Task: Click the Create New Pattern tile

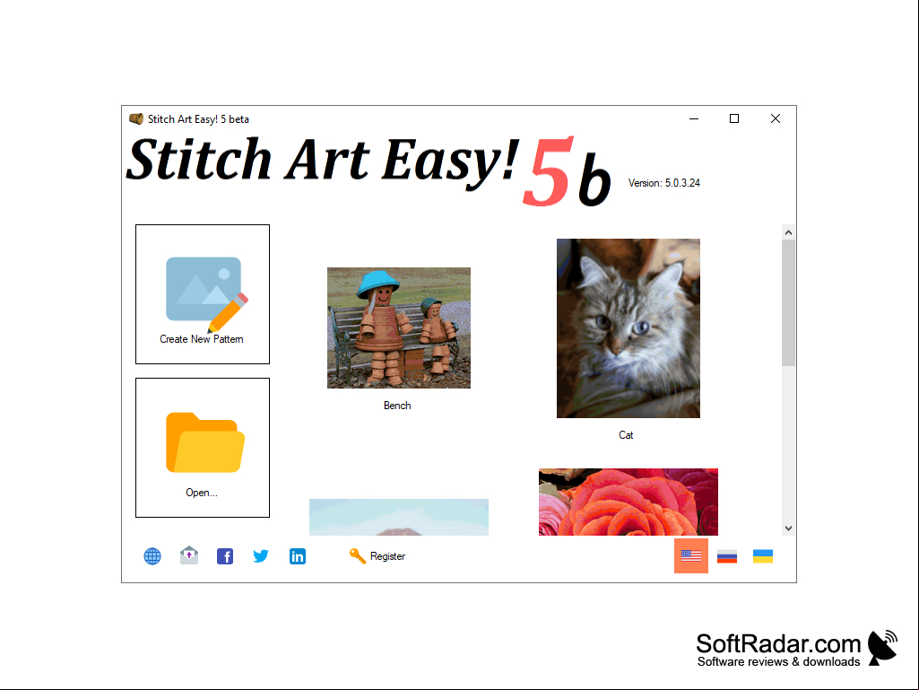Action: coord(203,294)
